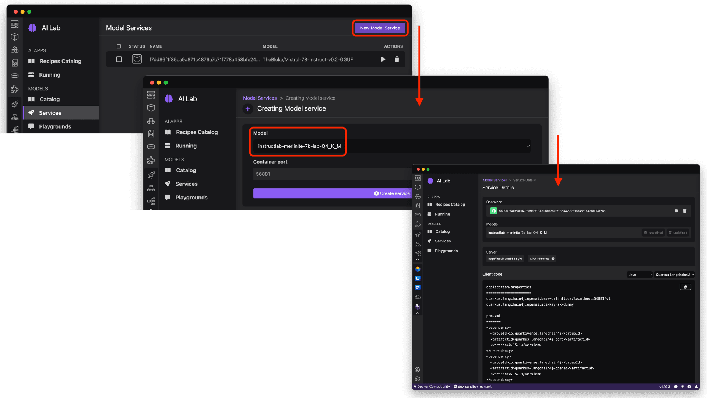Viewport: 707px width, 398px height.
Task: Click the play button for Mistral model
Action: tap(384, 59)
